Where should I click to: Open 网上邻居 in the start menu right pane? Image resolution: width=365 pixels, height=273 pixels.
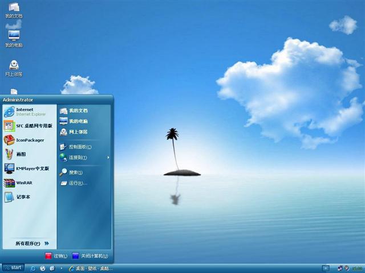pos(84,132)
